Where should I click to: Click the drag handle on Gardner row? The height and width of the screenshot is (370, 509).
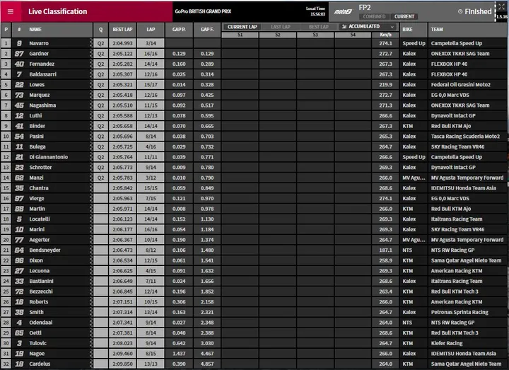click(91, 53)
